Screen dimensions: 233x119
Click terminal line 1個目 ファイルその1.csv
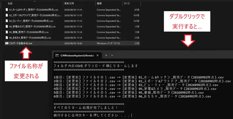pyautogui.click(x=139, y=77)
